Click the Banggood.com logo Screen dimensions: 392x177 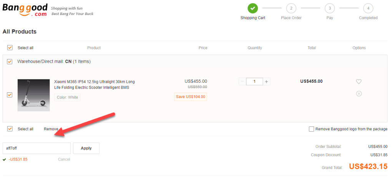click(x=25, y=10)
